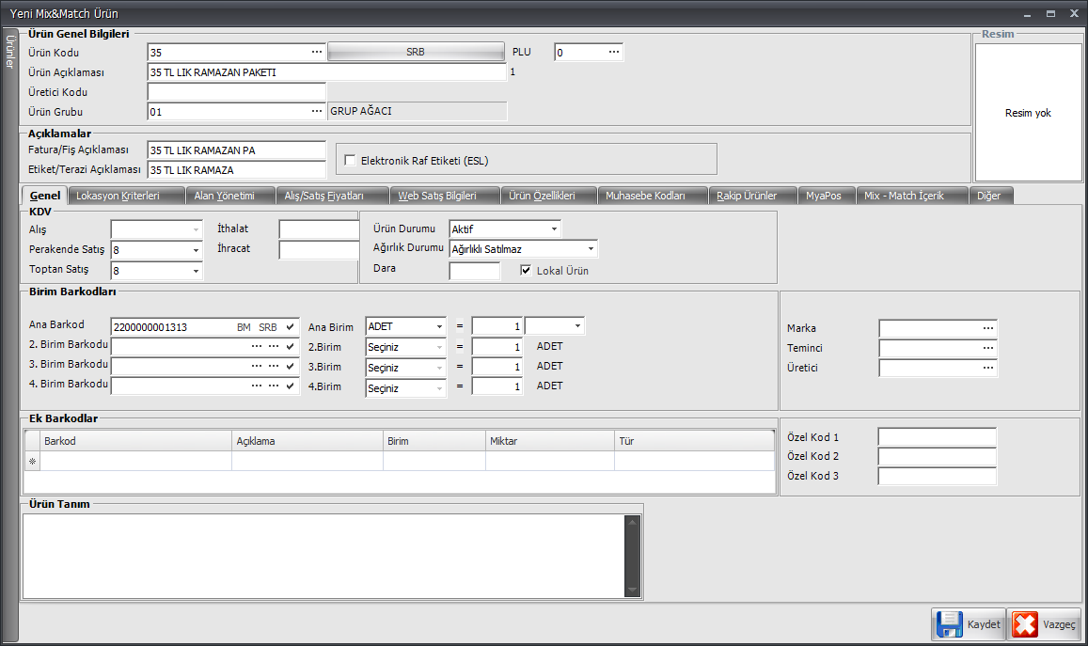Click the Fatura/Fiş Açıklaması field
This screenshot has height=646, width=1088.
coord(237,150)
